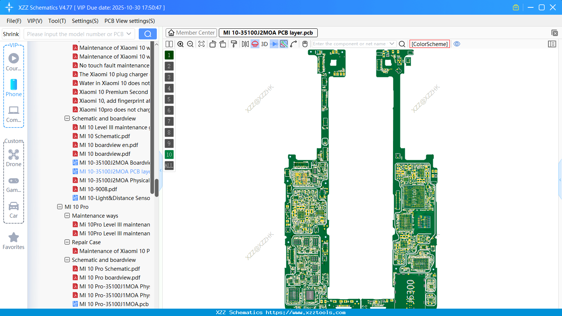Activate the diode direction tool

click(x=273, y=44)
